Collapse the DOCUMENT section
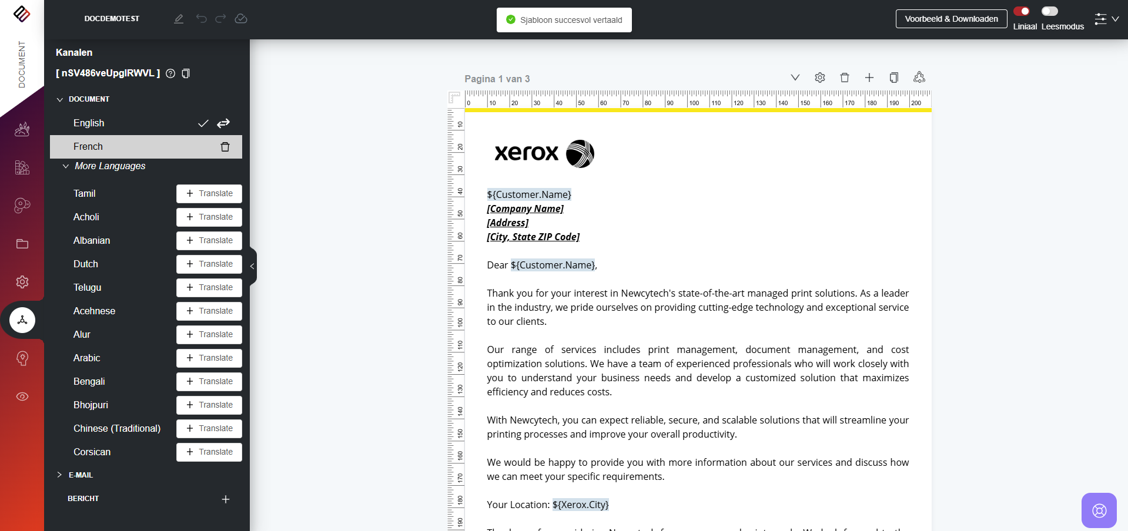 60,99
